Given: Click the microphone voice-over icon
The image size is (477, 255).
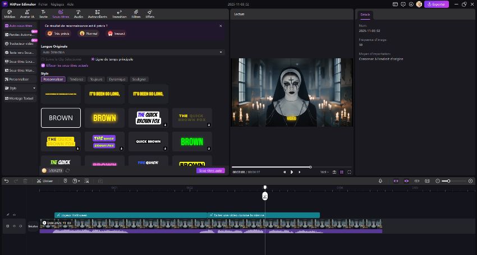Looking at the screenshot, I should 380,181.
